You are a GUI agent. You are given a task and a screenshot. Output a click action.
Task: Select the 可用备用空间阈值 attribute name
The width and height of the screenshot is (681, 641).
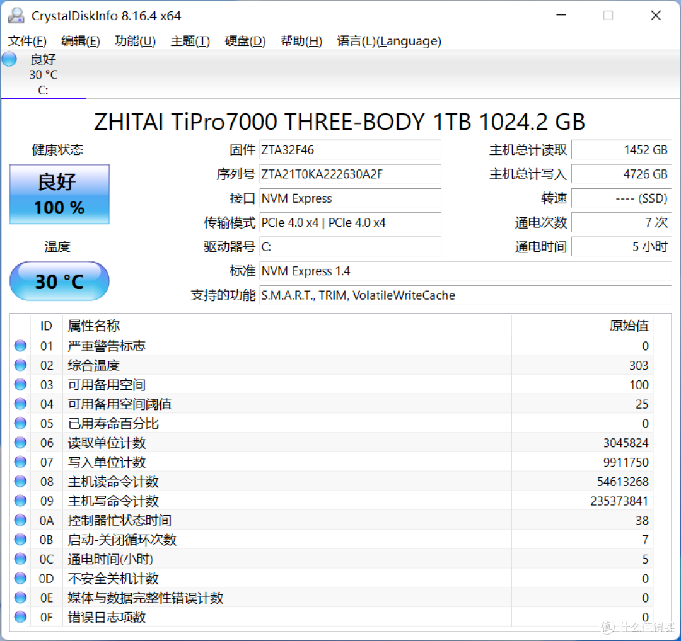point(119,404)
